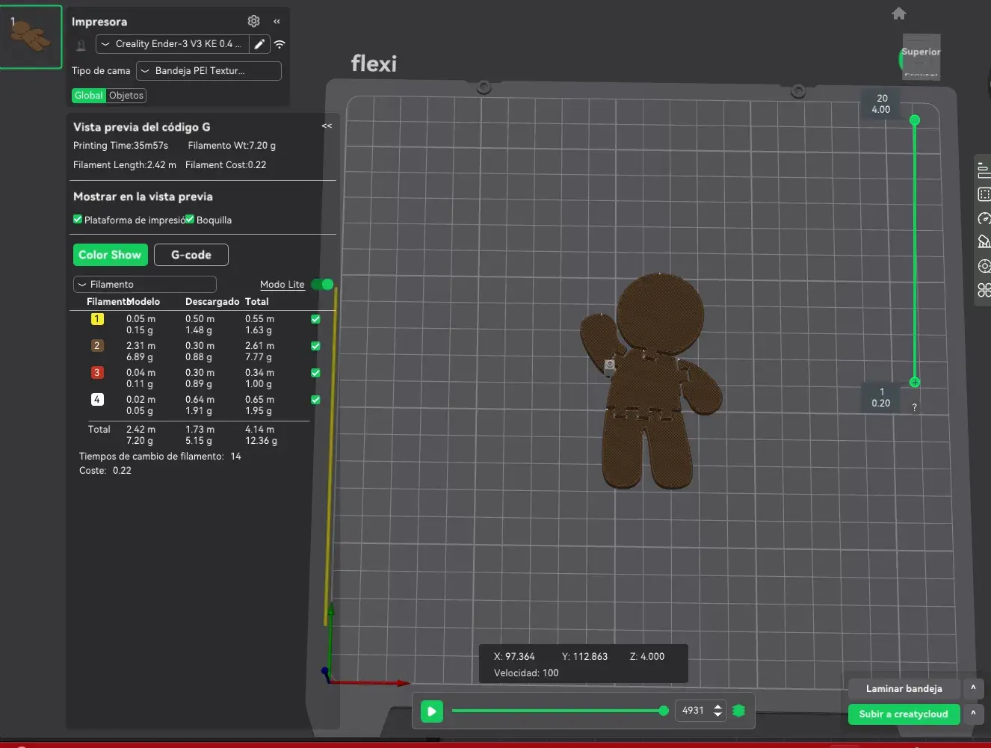Open the Creality Ender-3 V3 KE printer dropdown
Viewport: 991px width, 748px height.
pyautogui.click(x=171, y=44)
